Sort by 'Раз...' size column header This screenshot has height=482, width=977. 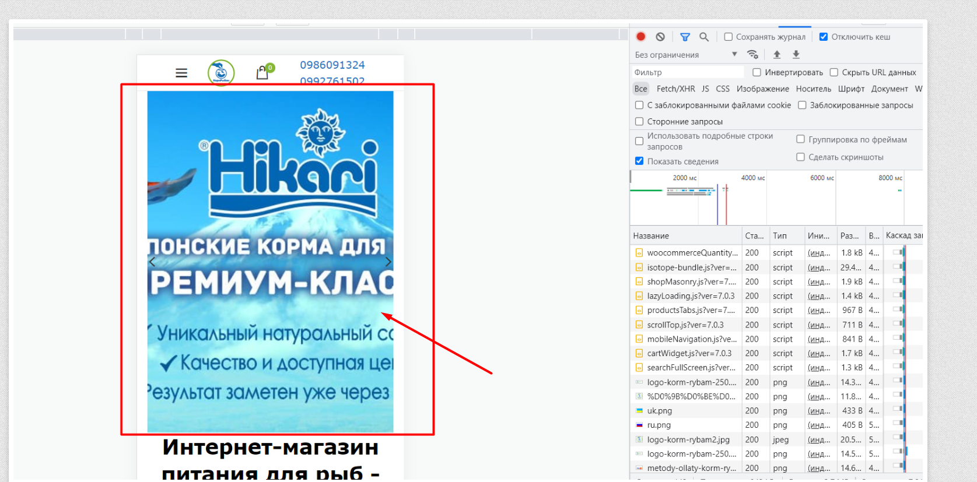pyautogui.click(x=850, y=236)
